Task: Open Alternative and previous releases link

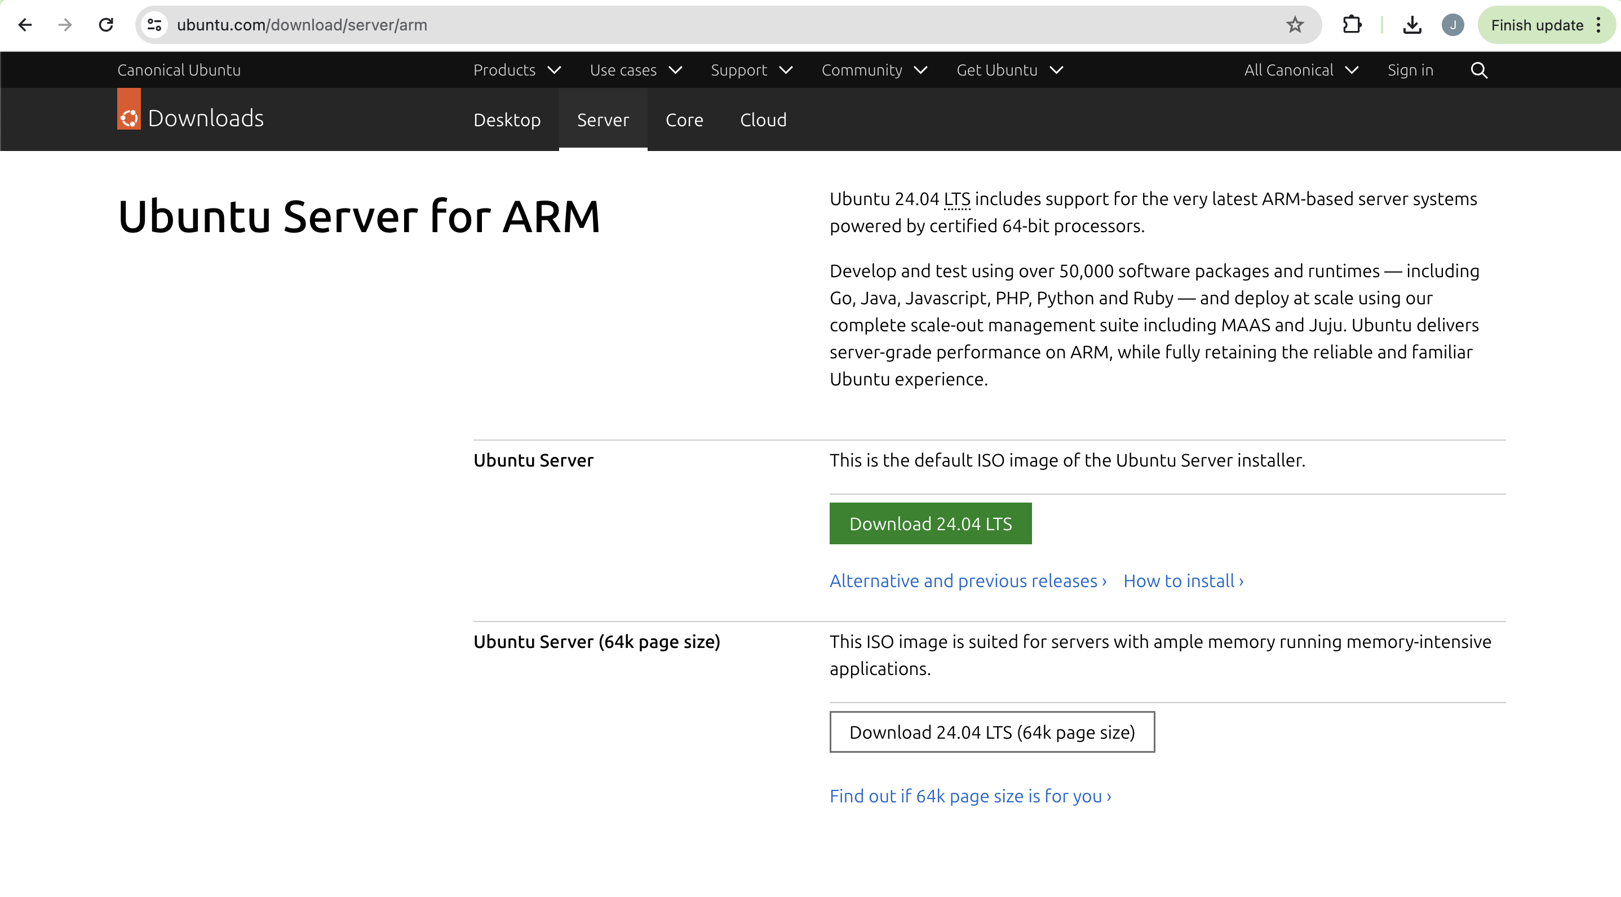Action: (968, 580)
